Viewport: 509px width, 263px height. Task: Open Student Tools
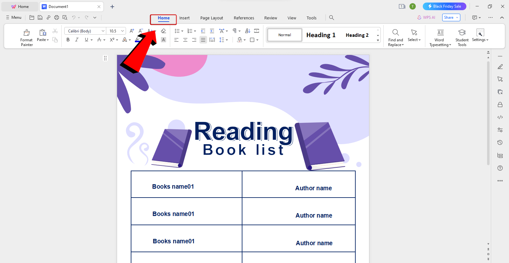[x=462, y=37]
